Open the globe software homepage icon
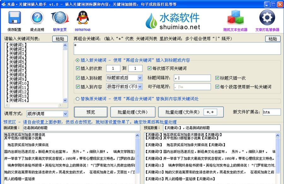 60,18
